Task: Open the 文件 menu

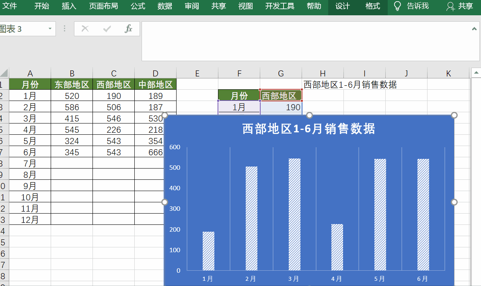Action: click(x=11, y=6)
